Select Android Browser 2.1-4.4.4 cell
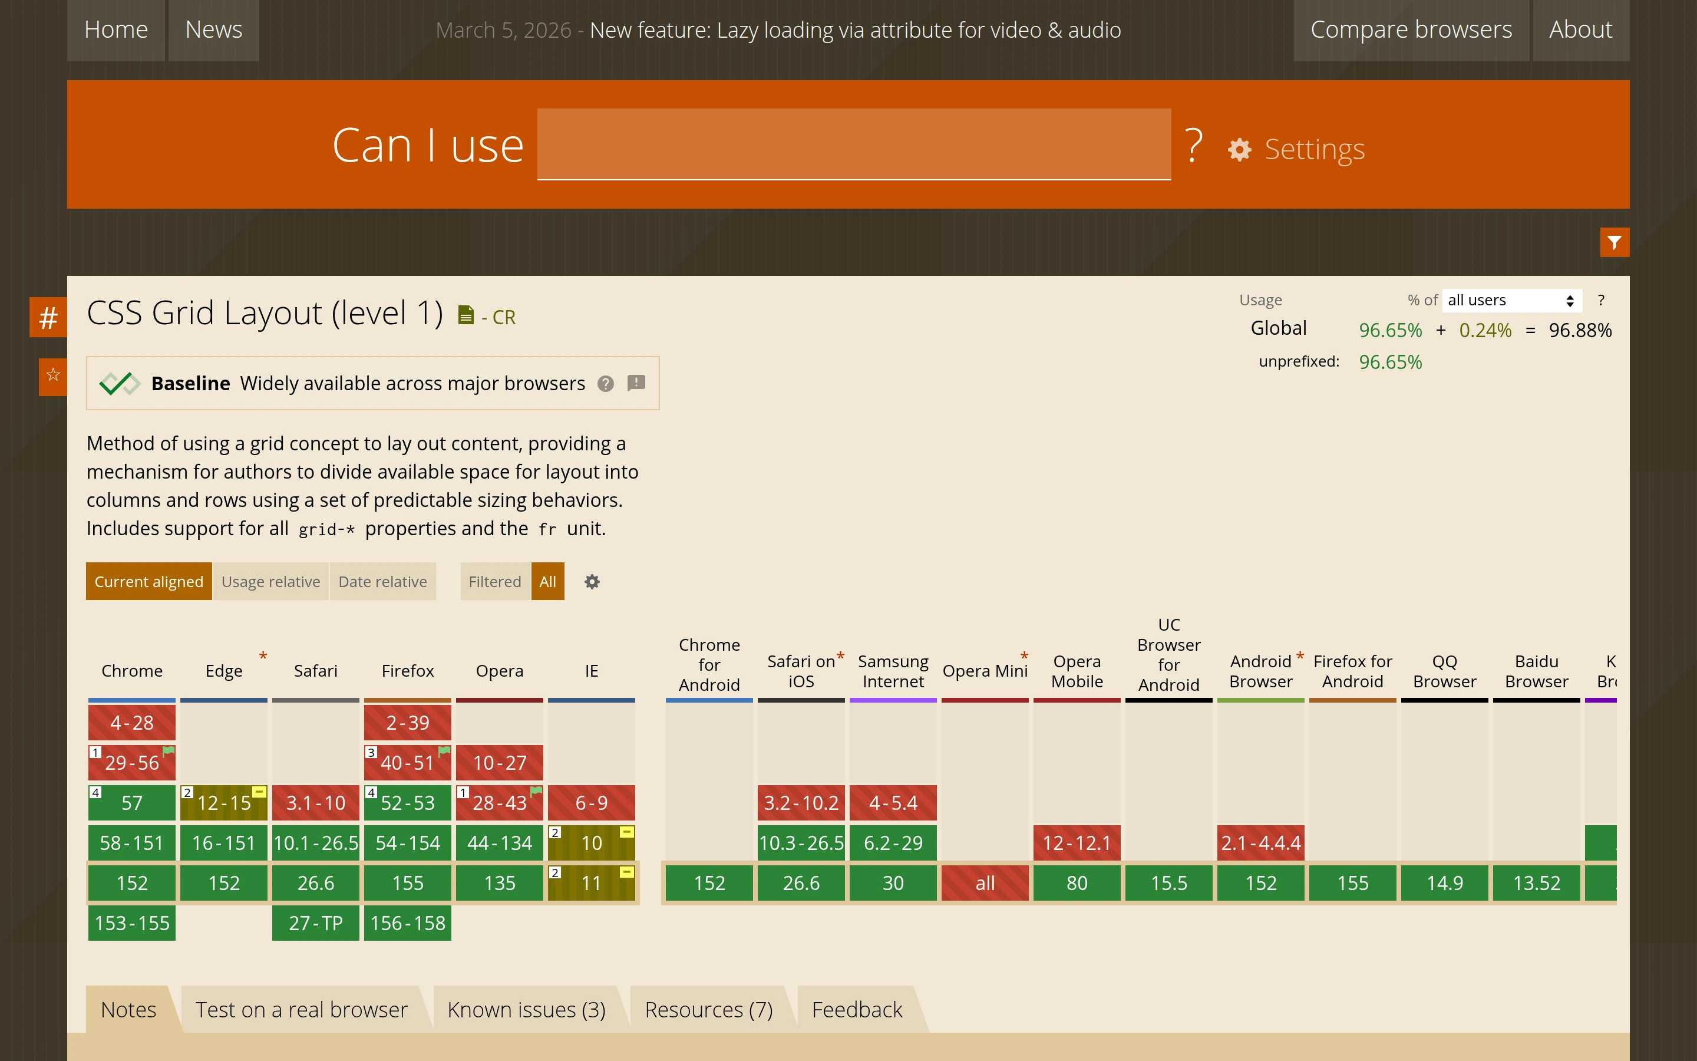The width and height of the screenshot is (1697, 1061). click(1260, 843)
